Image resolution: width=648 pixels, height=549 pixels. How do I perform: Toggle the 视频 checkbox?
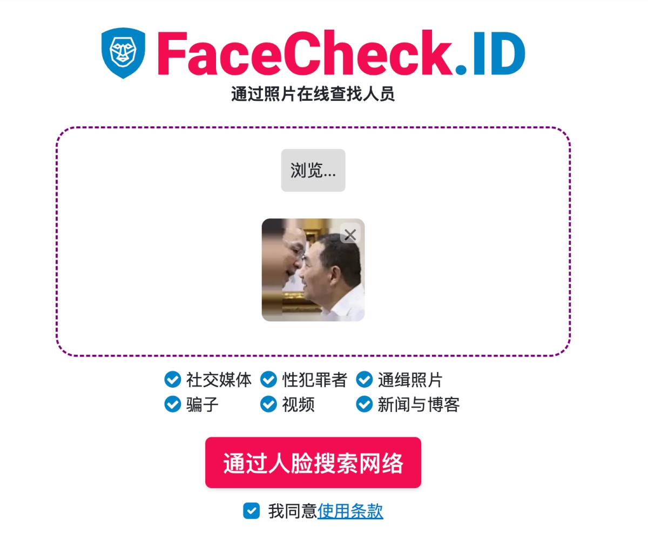click(x=268, y=404)
